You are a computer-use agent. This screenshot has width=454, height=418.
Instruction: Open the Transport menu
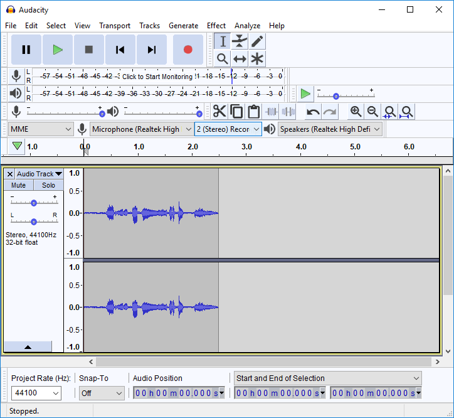115,26
